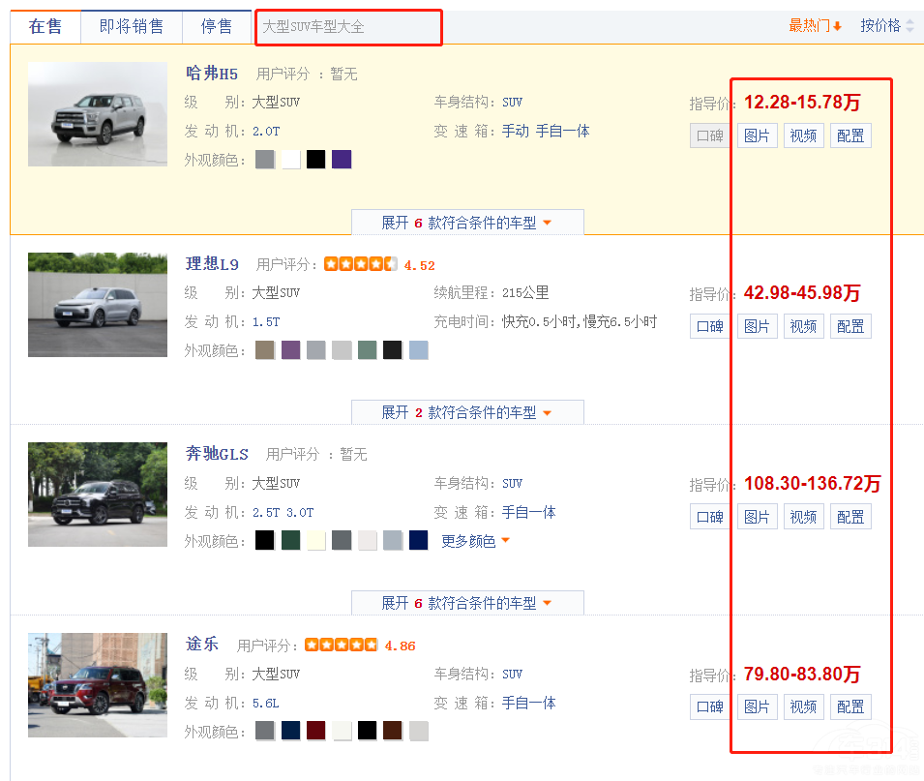
Task: Expand 6 matching models under 奔驰GLS
Action: tap(466, 603)
